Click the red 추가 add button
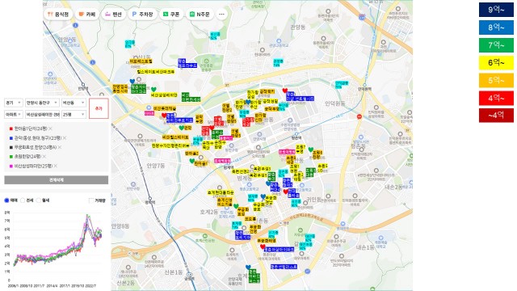This screenshot has height=291, width=517. click(x=99, y=108)
